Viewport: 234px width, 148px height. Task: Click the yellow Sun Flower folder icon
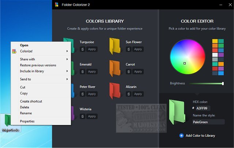click(x=115, y=46)
